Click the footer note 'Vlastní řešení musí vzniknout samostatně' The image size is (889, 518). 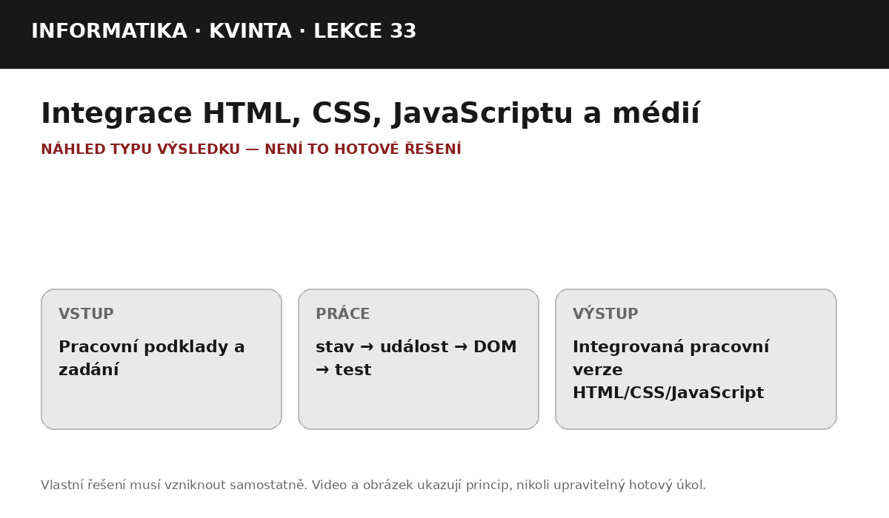[174, 485]
